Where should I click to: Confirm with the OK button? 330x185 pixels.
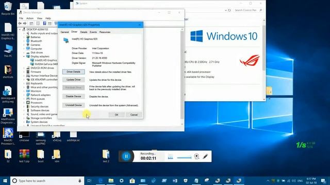[117, 115]
